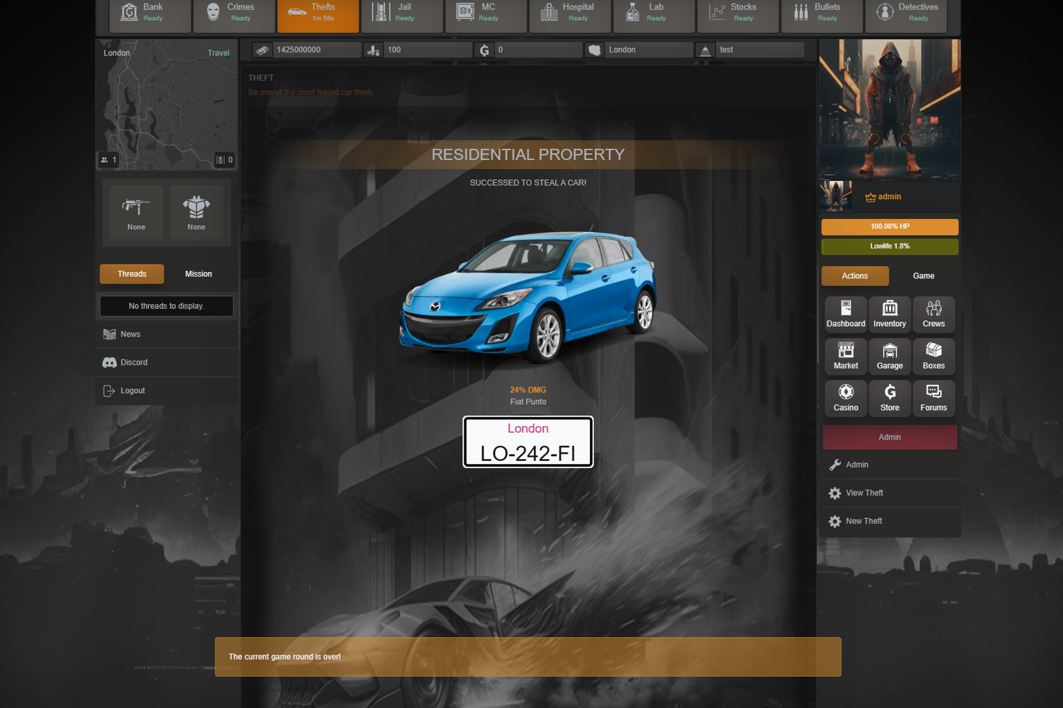This screenshot has height=708, width=1063.
Task: Open the Bullets icon
Action: [x=801, y=12]
